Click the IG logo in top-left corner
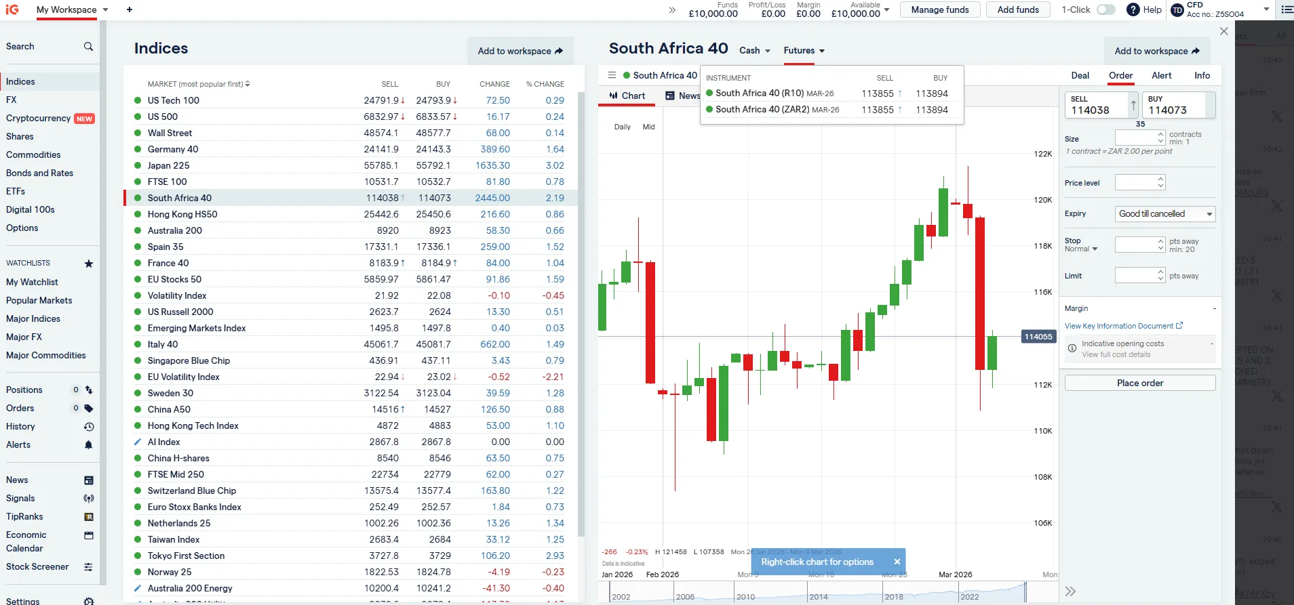 pyautogui.click(x=12, y=9)
